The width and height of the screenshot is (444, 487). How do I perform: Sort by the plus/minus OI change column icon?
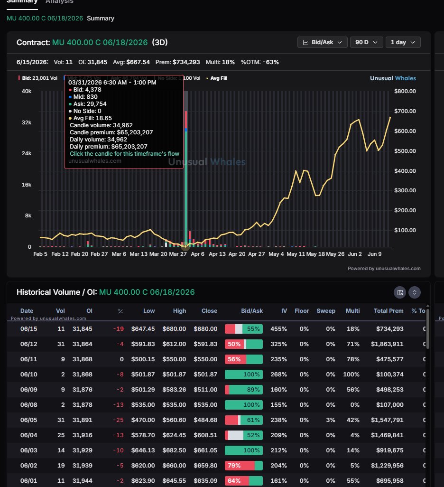point(120,311)
